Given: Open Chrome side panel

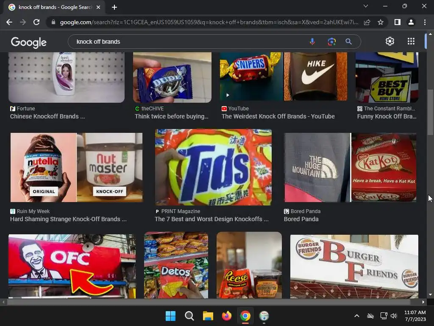Looking at the screenshot, I should pyautogui.click(x=398, y=22).
